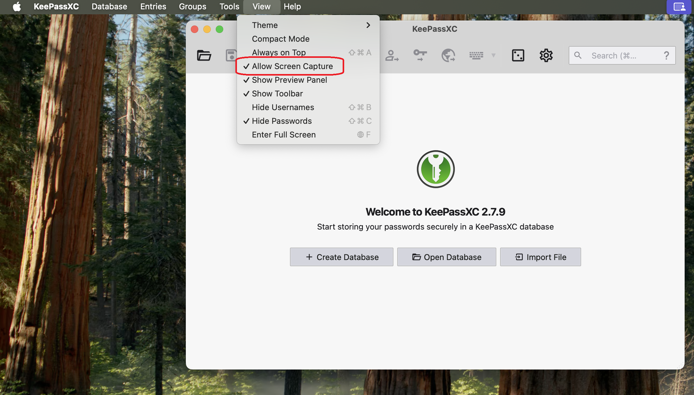The image size is (694, 395).
Task: Toggle Show Toolbar option
Action: (x=308, y=94)
